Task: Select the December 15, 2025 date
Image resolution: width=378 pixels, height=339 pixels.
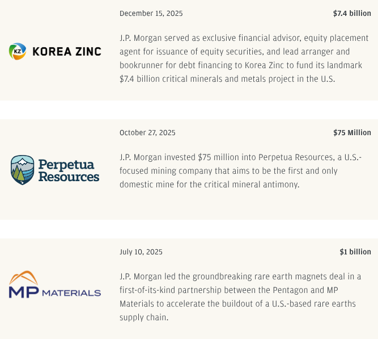Action: 151,14
